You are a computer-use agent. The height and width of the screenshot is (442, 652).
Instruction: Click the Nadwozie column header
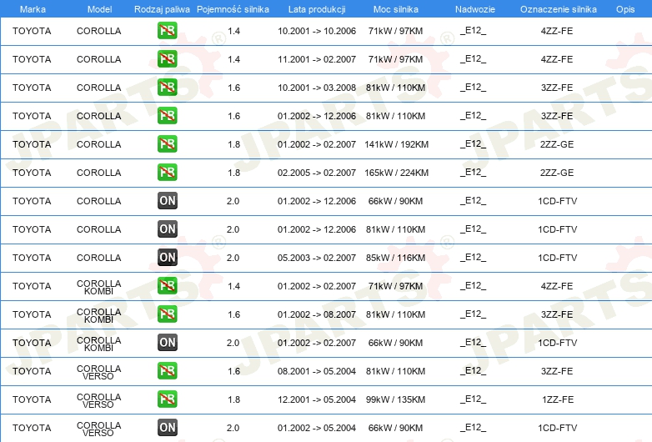(x=475, y=9)
